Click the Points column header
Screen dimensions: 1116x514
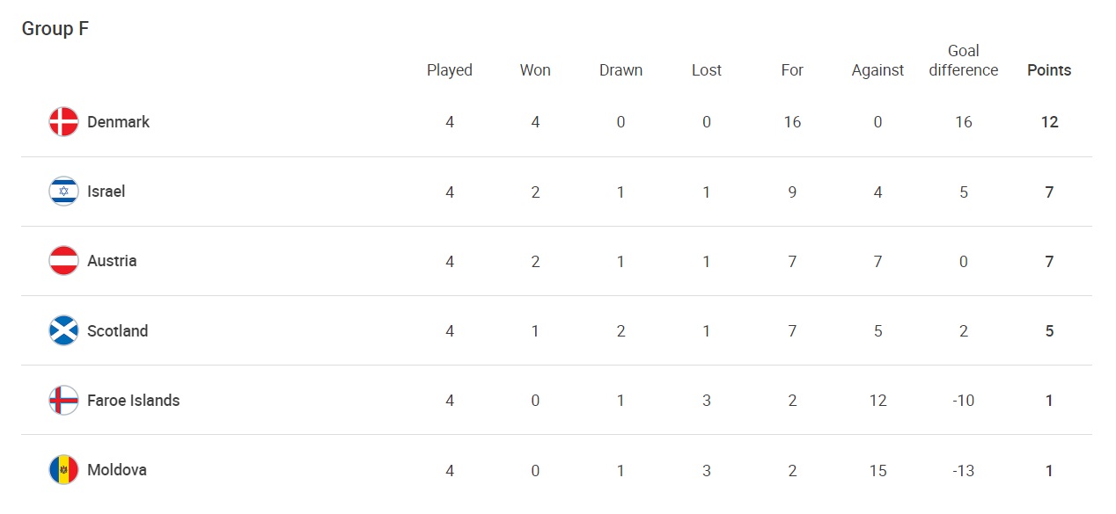(1049, 70)
